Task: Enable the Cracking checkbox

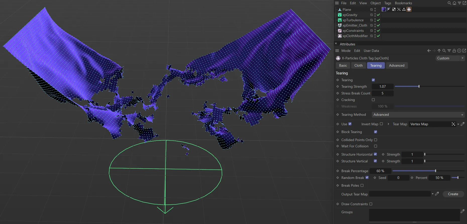Action: pos(373,100)
